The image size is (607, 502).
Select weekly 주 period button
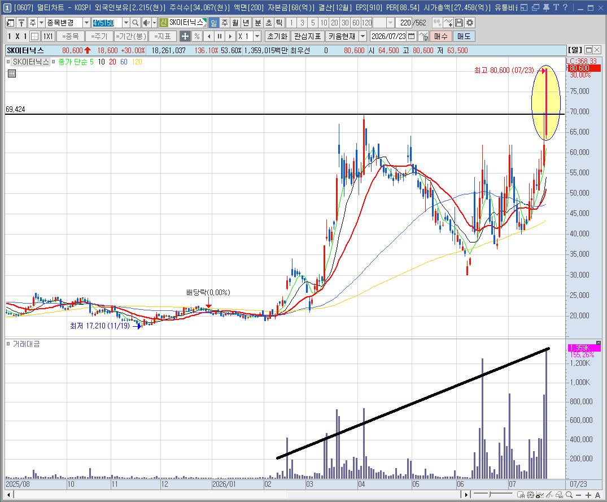tap(225, 23)
